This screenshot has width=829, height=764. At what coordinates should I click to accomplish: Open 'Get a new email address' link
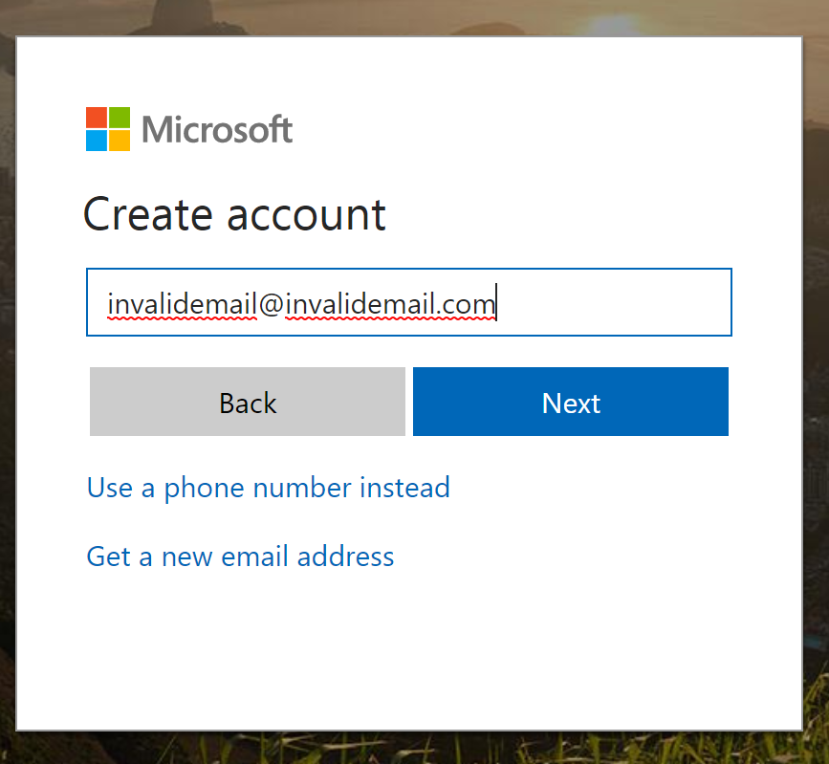click(240, 557)
